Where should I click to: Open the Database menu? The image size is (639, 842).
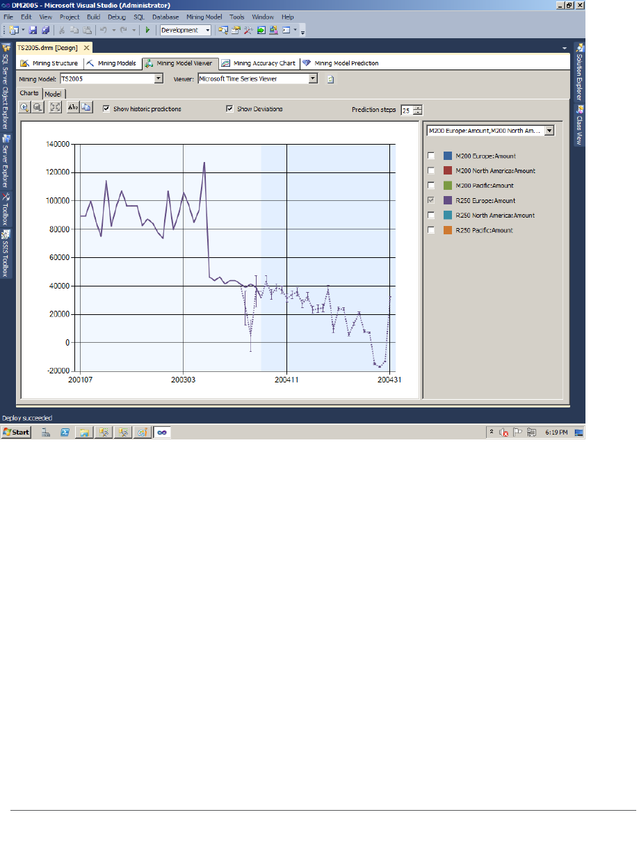pyautogui.click(x=165, y=17)
